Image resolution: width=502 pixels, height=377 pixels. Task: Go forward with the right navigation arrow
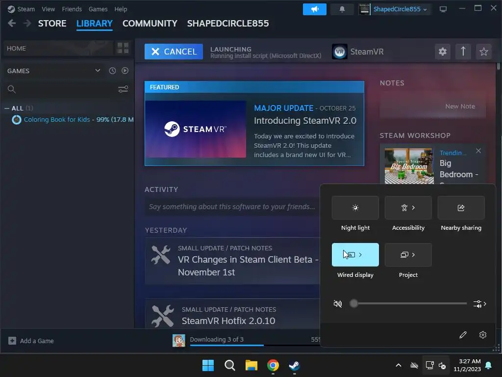(27, 24)
